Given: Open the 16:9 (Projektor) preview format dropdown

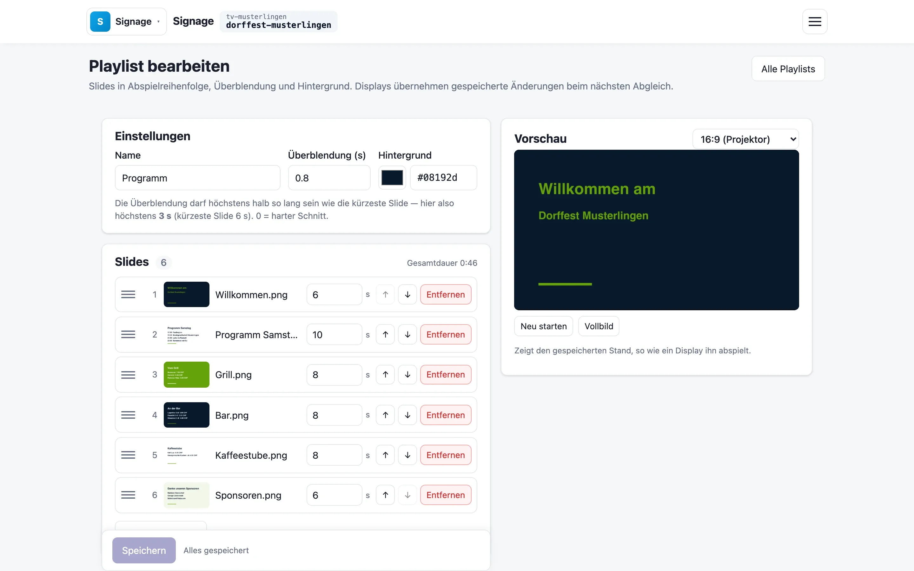Looking at the screenshot, I should [745, 139].
